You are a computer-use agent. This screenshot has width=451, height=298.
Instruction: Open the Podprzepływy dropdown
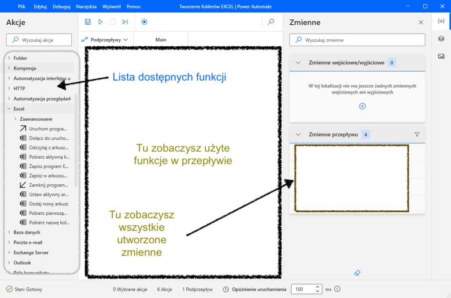[105, 40]
